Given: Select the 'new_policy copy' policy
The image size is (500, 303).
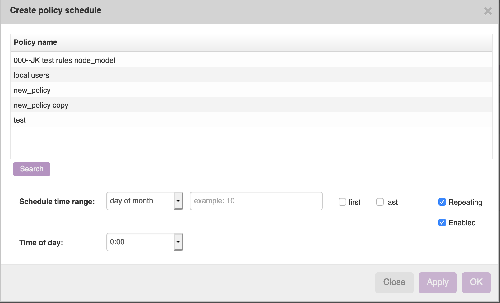Looking at the screenshot, I should point(41,105).
